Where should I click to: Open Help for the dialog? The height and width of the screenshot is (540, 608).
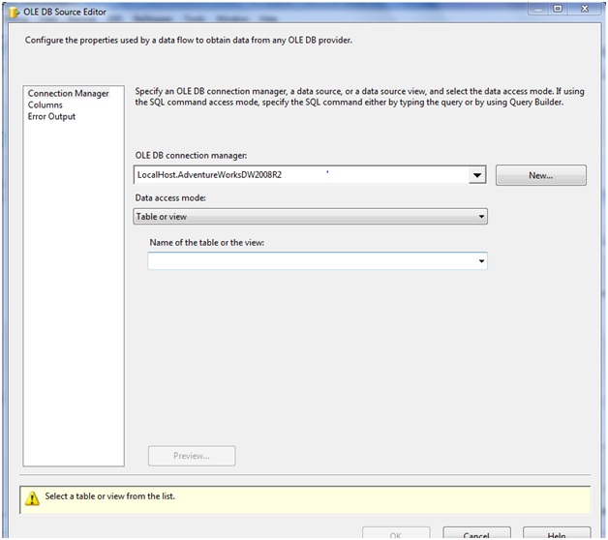click(556, 534)
